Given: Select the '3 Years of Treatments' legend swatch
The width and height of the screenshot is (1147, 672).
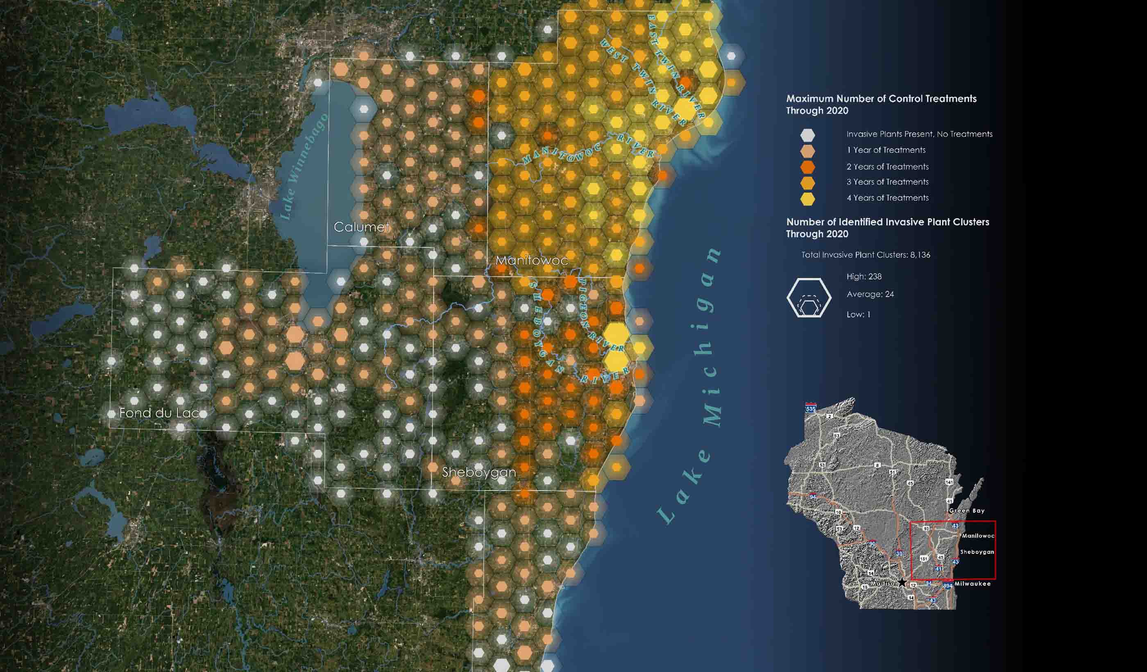Looking at the screenshot, I should tap(807, 183).
